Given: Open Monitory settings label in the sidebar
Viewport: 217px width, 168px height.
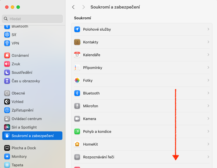Looking at the screenshot, I should [x=19, y=156].
